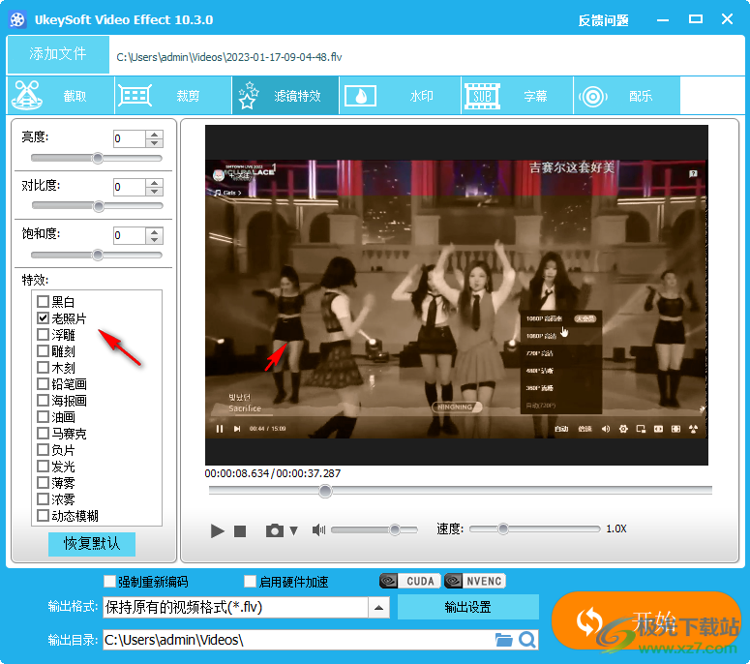The width and height of the screenshot is (750, 664).
Task: Enable the 黑白 black-and-white effect
Action: pyautogui.click(x=43, y=301)
